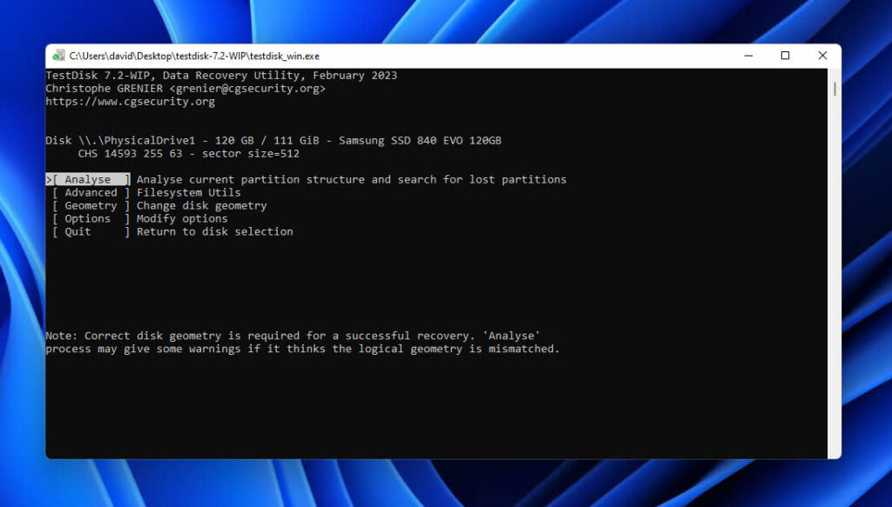The image size is (892, 507).
Task: Click the selection arrow beside Analyse
Action: 48,178
